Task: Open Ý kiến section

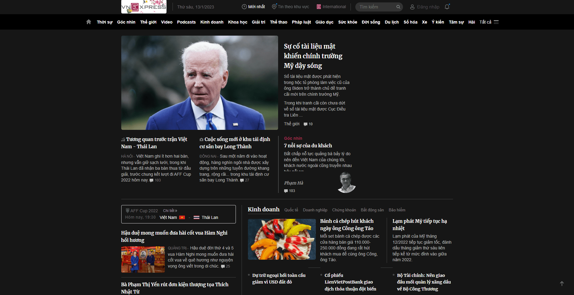Action: pos(438,22)
